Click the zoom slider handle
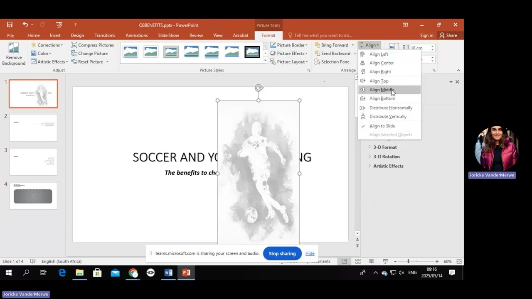This screenshot has width=532, height=299. 408,261
